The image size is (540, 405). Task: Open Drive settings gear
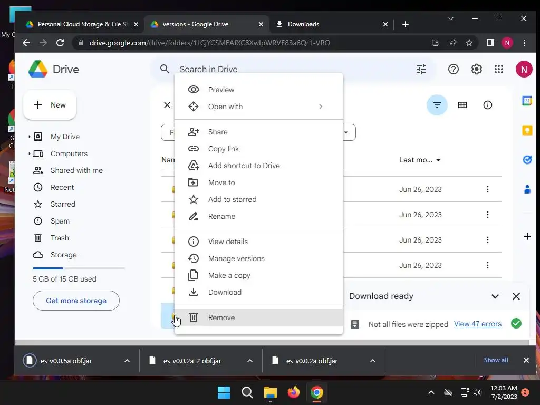[x=476, y=69]
